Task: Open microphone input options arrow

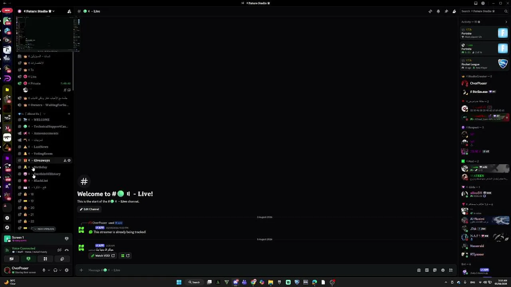Action: [x=49, y=270]
